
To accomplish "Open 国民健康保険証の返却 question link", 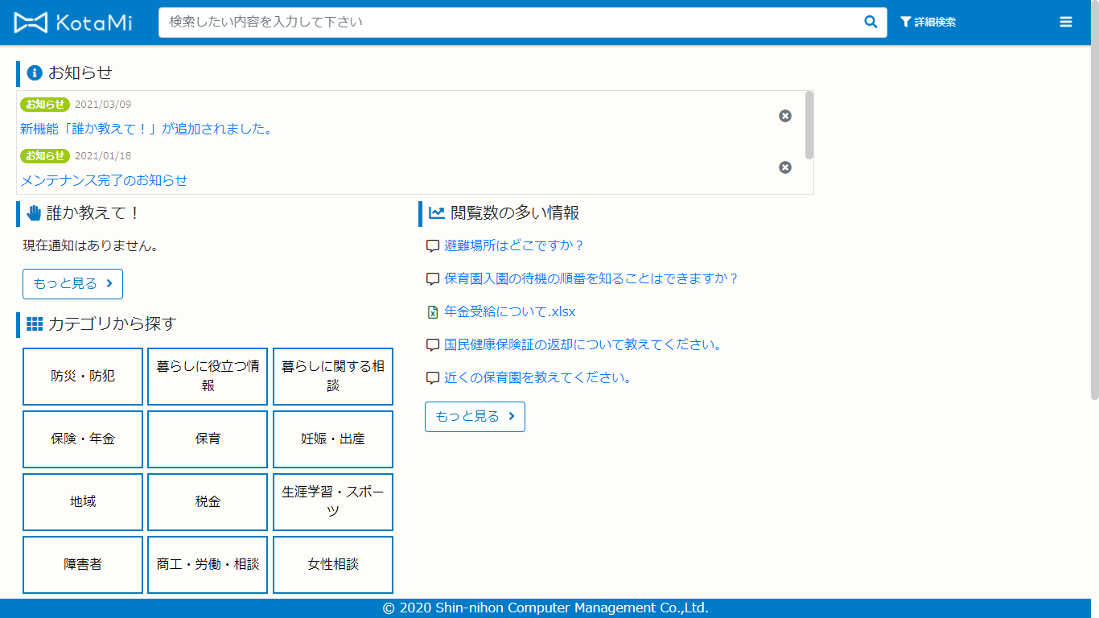I will pos(583,344).
